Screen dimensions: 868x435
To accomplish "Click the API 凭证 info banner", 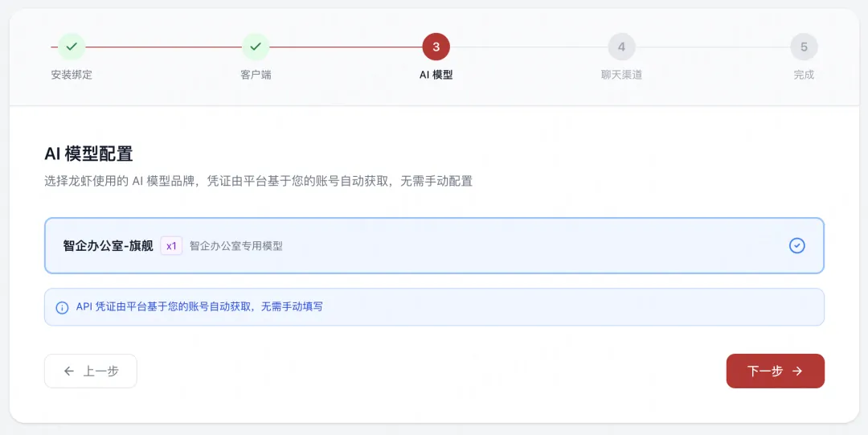I will click(x=434, y=307).
